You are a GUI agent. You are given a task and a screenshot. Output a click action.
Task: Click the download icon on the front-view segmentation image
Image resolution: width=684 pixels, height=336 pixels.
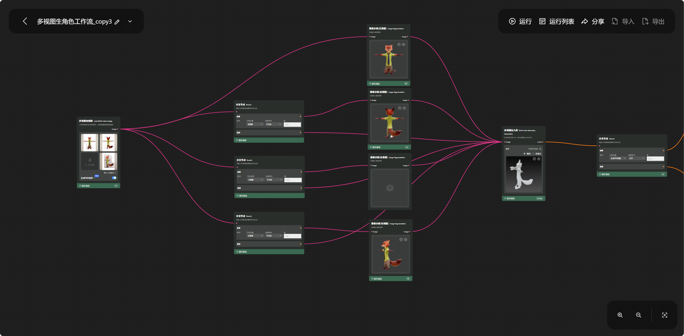[399, 44]
